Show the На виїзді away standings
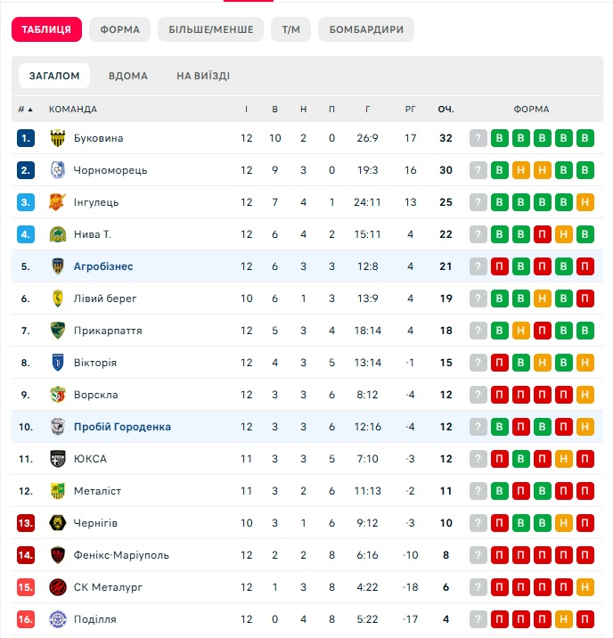 pos(203,76)
